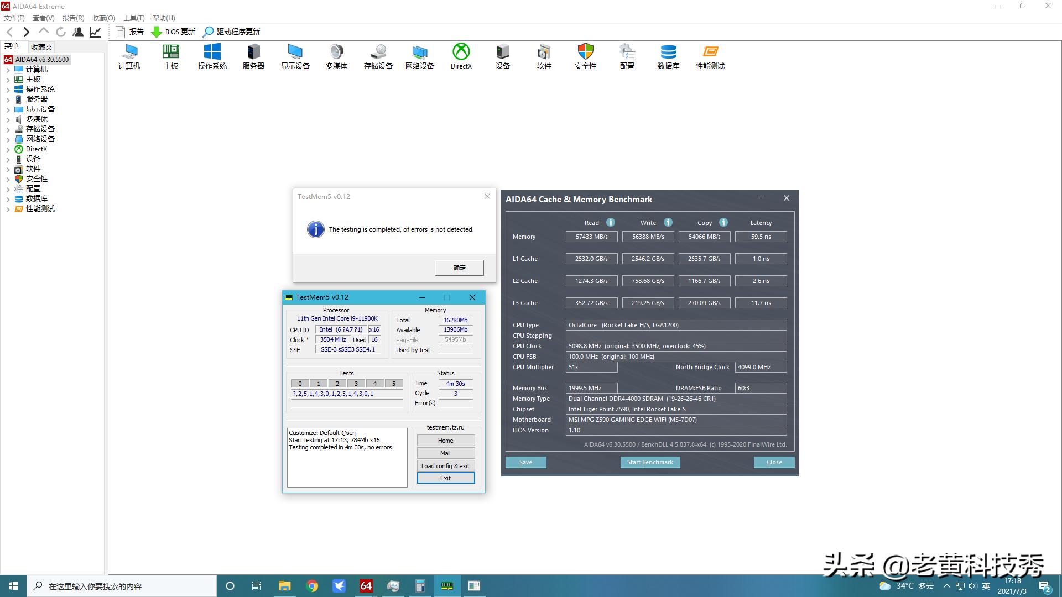Switch to the 收藏夹 tab

(x=41, y=47)
